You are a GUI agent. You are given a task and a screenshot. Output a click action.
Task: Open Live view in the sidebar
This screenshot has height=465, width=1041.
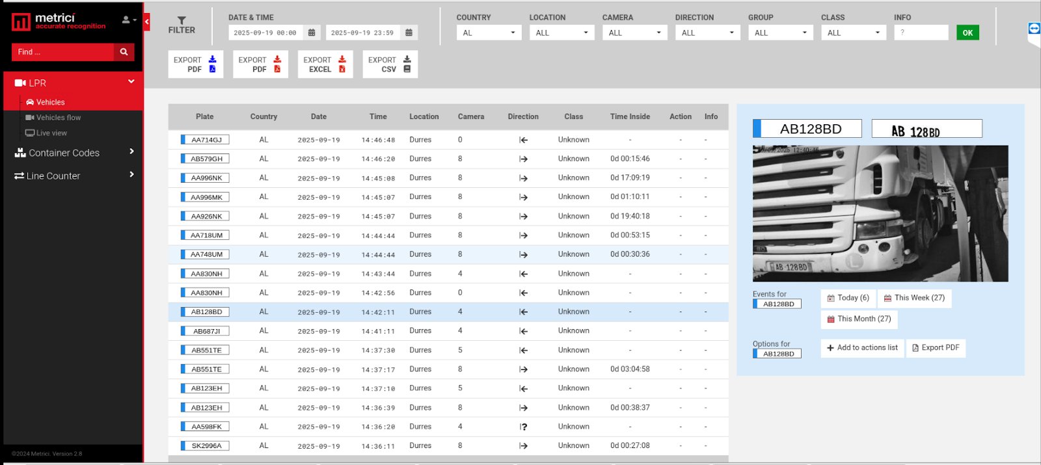pos(51,133)
